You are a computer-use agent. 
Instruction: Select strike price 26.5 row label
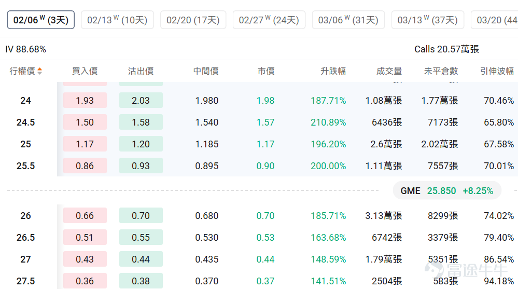pyautogui.click(x=26, y=238)
